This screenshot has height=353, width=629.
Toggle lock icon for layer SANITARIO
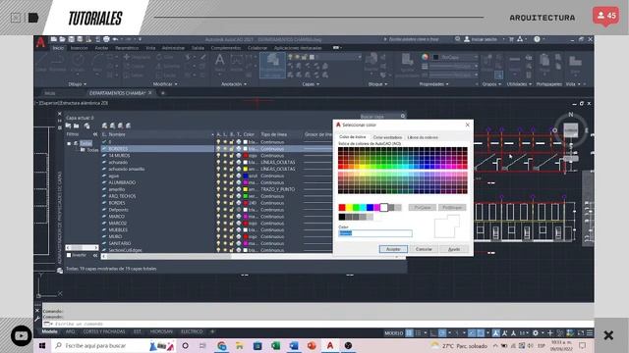(x=232, y=243)
